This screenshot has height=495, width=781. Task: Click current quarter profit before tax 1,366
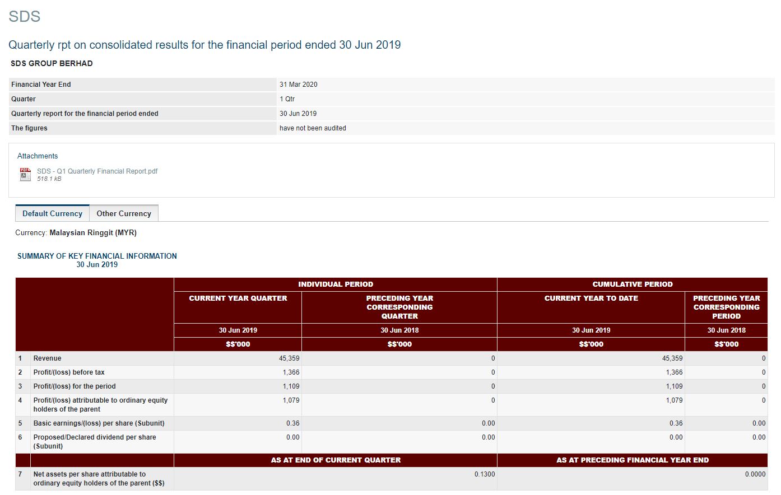pyautogui.click(x=291, y=372)
